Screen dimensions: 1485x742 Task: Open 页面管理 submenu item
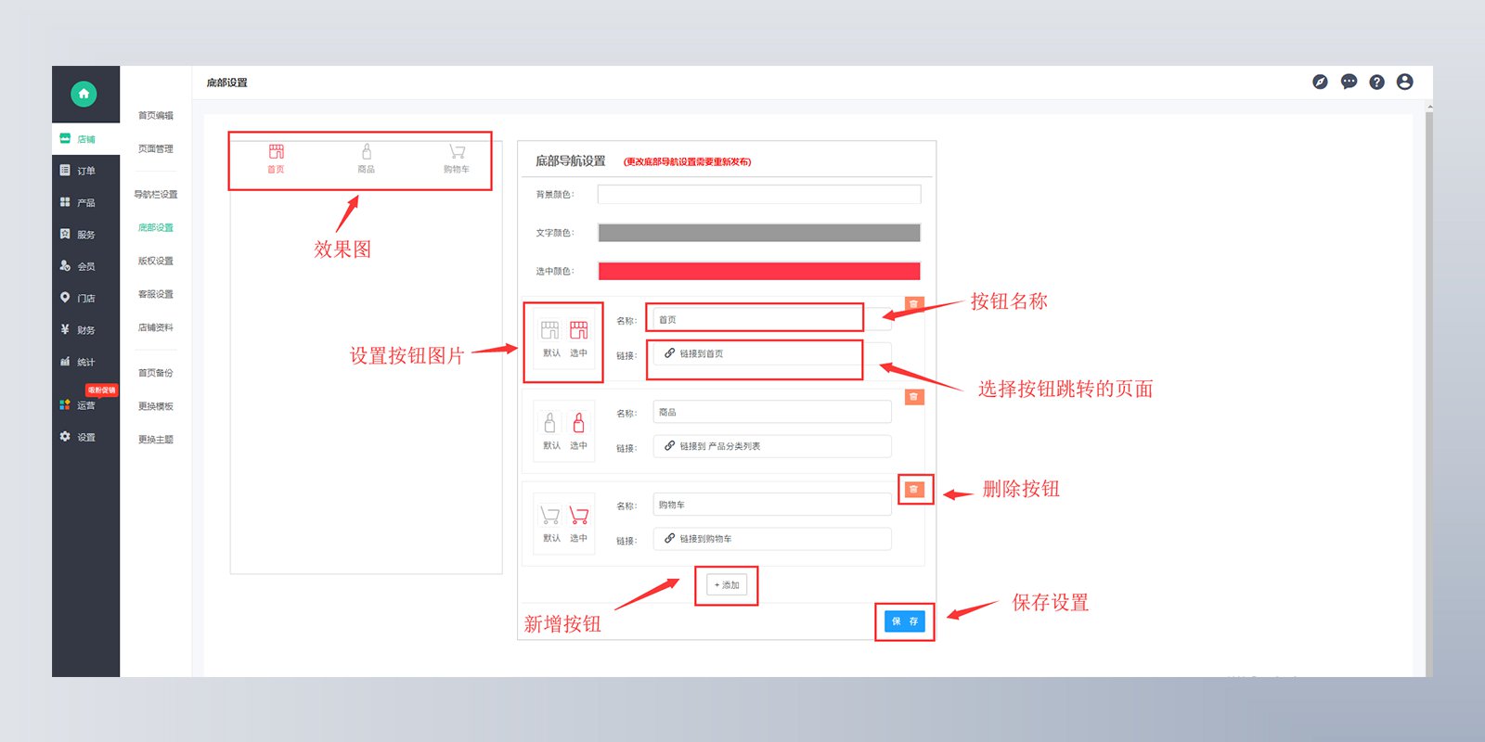(x=156, y=148)
